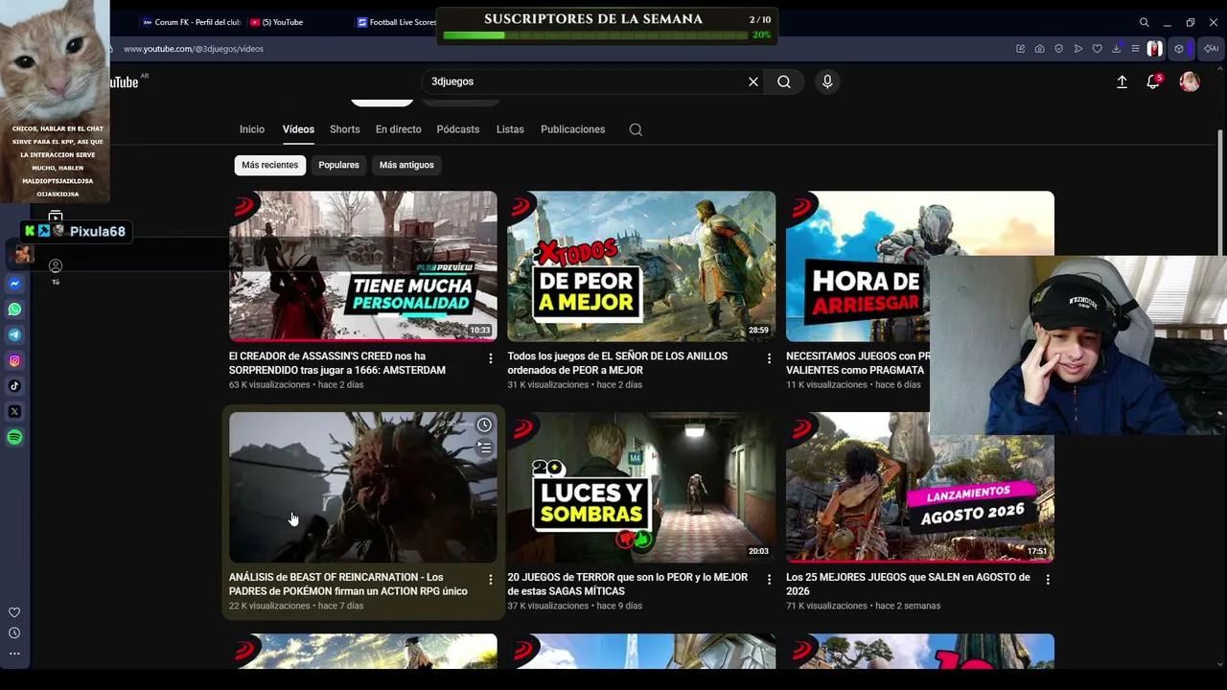1227x690 pixels.
Task: Open the channel En directo tab
Action: (399, 129)
